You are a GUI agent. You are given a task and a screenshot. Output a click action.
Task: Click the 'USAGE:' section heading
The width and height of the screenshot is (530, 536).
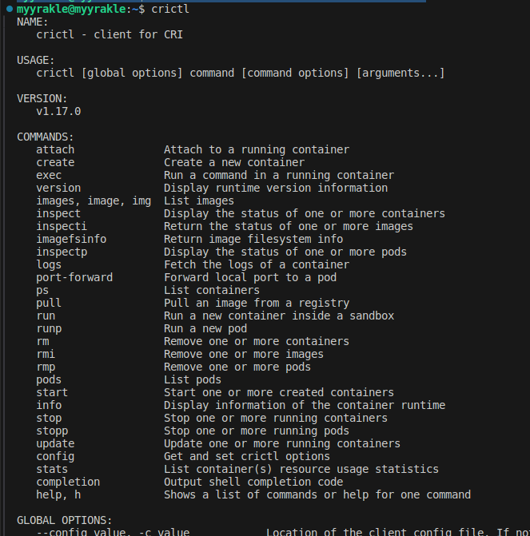coord(36,61)
